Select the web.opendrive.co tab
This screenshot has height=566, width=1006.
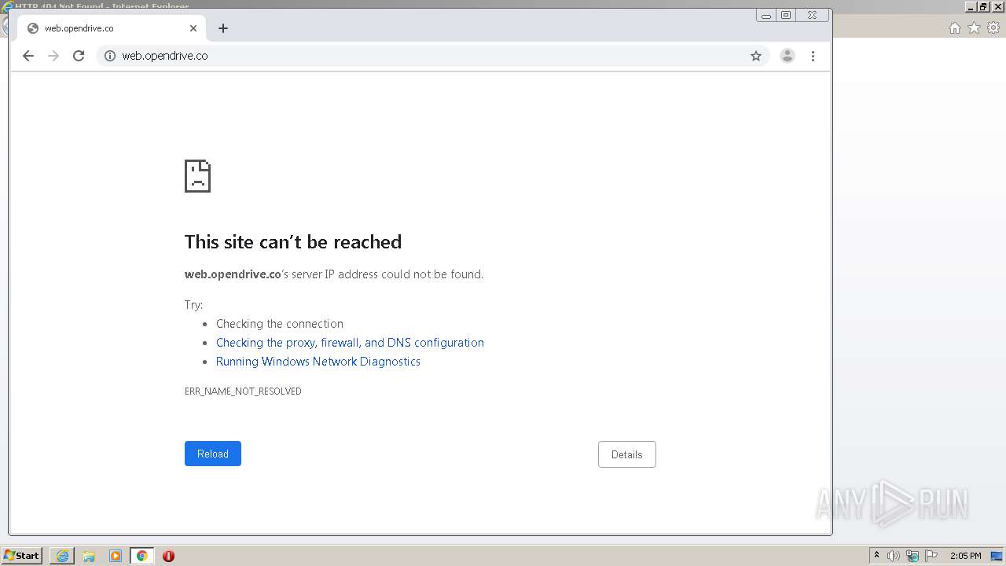(111, 28)
